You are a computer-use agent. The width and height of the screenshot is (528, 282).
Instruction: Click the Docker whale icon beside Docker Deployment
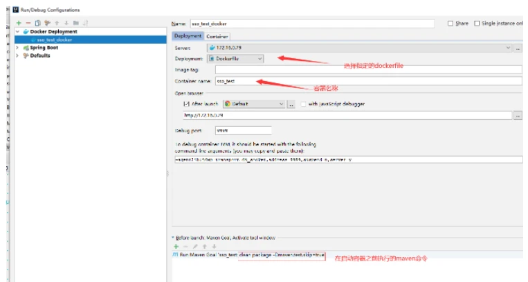pyautogui.click(x=26, y=31)
